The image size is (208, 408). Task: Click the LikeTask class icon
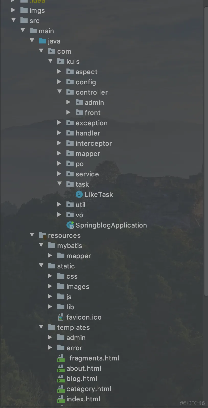[79, 195]
